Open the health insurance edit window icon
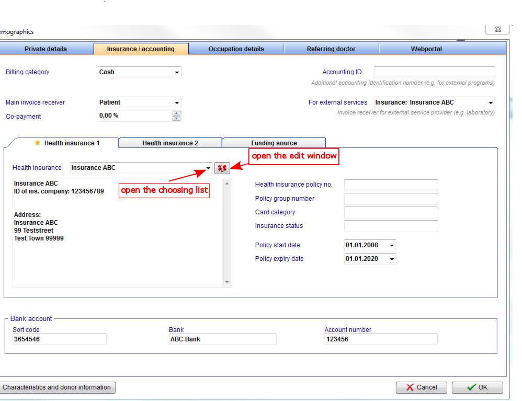The image size is (522, 401). (222, 168)
